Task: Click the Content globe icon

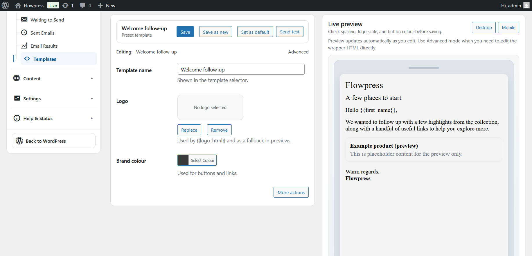Action: pyautogui.click(x=17, y=78)
